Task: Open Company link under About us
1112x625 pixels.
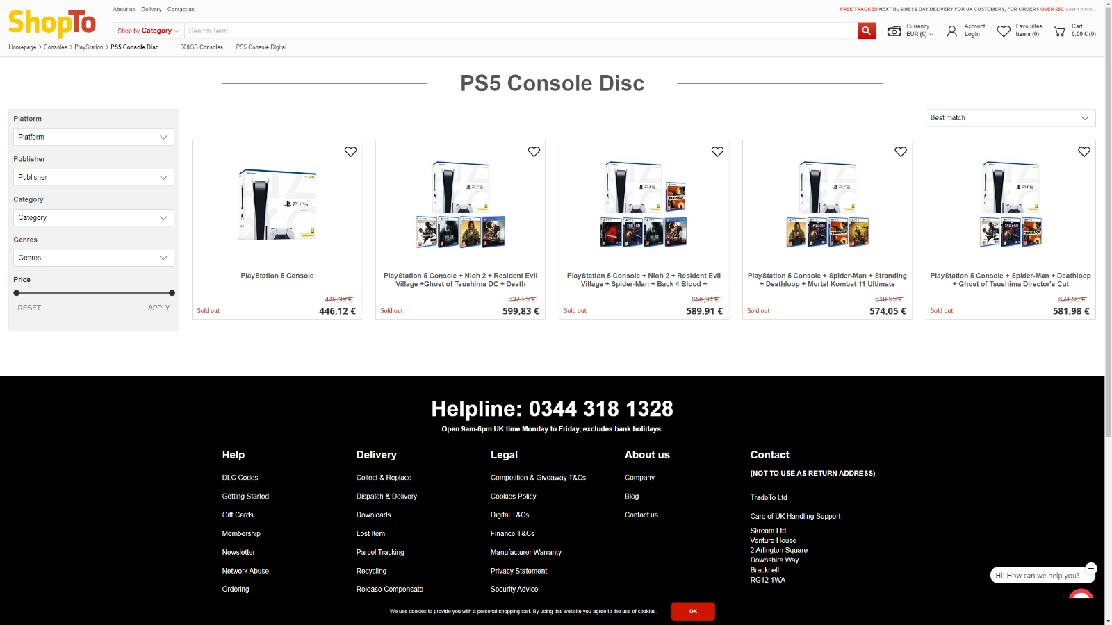Action: coord(639,478)
